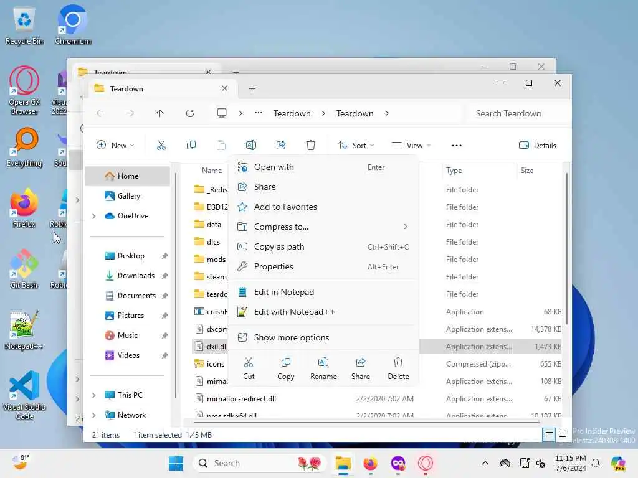Select Copy in context menu bottom row
The image size is (638, 478).
coord(285,368)
